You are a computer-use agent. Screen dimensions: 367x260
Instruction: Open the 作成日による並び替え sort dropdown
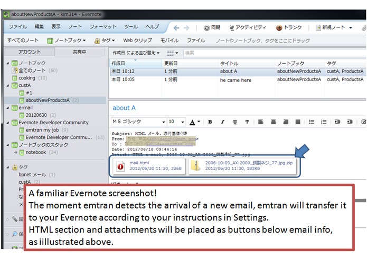coord(136,53)
